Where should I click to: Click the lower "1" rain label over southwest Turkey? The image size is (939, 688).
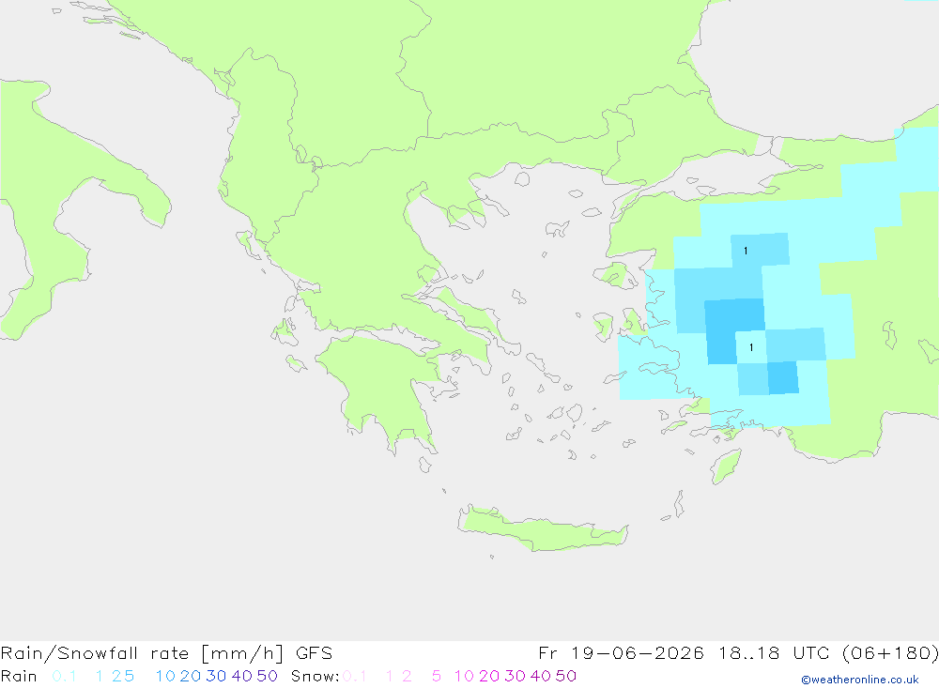coord(751,347)
